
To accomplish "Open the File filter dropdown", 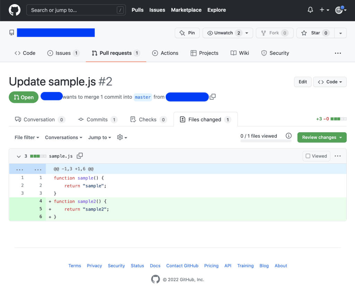I will click(x=27, y=137).
